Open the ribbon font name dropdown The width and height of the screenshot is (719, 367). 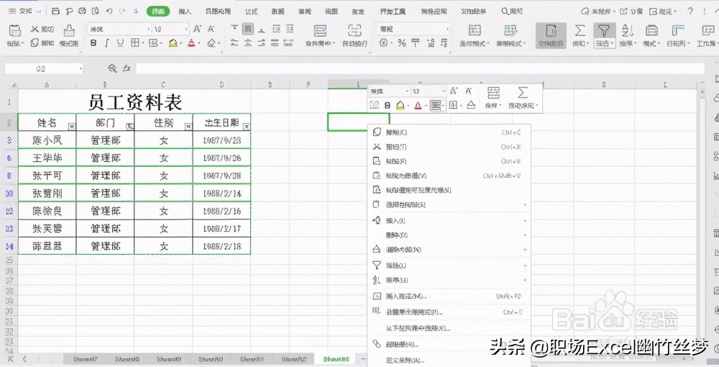pos(149,29)
